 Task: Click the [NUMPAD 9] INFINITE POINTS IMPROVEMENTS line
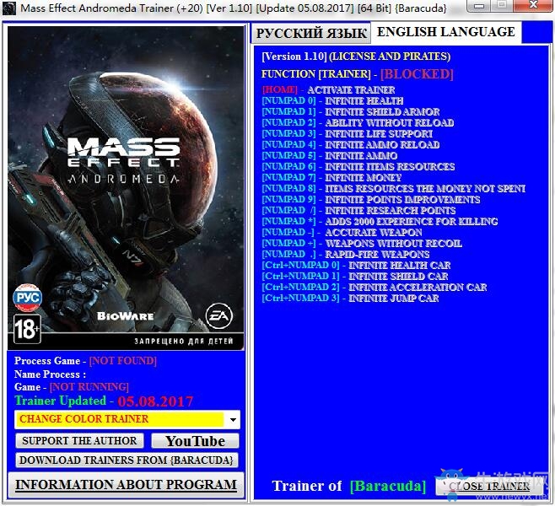point(371,200)
